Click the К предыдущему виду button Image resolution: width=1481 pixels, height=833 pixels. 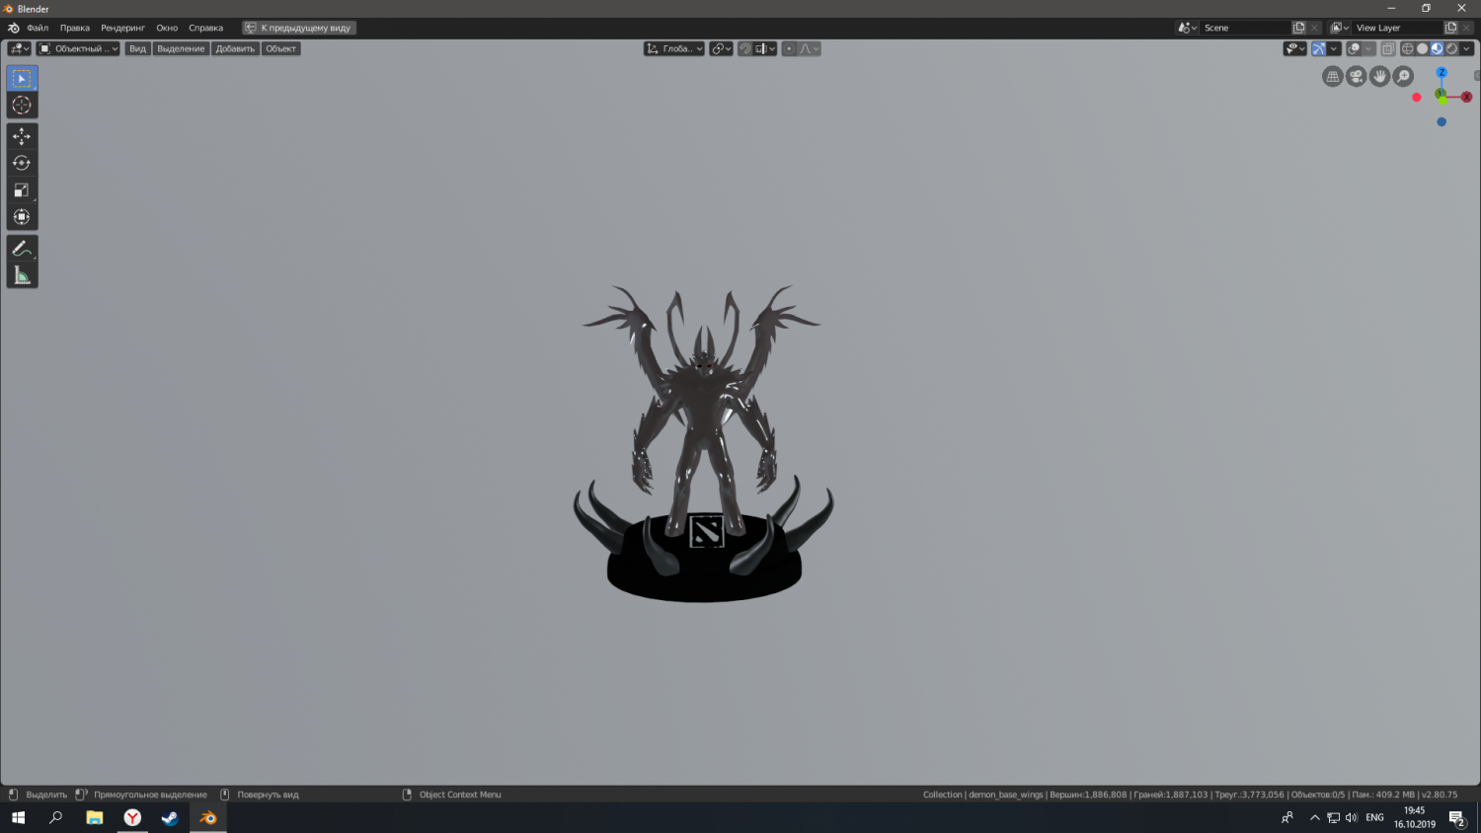pyautogui.click(x=299, y=28)
